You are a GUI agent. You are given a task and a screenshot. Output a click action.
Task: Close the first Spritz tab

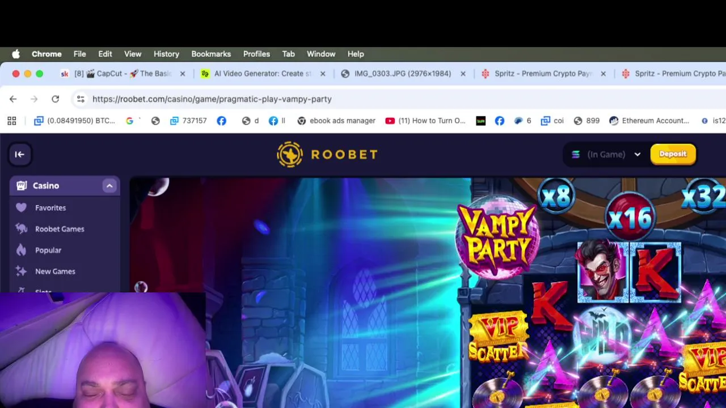tap(603, 74)
